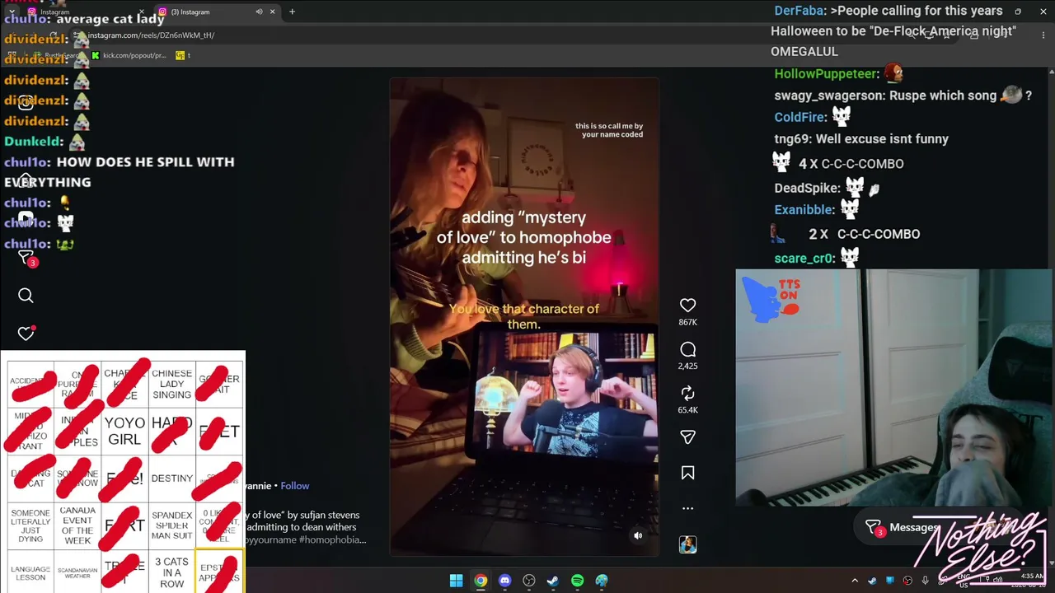Expand the system tray hidden icons chevron
The image size is (1055, 593).
(x=855, y=581)
